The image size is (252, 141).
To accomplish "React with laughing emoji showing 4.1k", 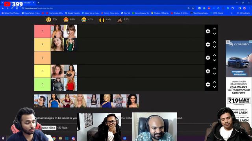I will (x=84, y=20).
